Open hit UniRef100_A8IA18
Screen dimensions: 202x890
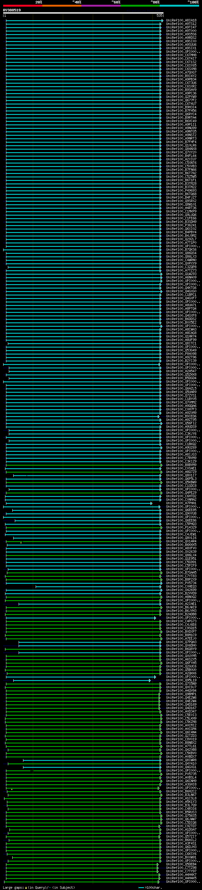pyautogui.click(x=181, y=21)
